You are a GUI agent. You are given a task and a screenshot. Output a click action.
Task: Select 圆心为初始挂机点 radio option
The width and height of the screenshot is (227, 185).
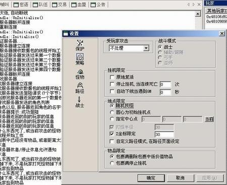(x=112, y=112)
